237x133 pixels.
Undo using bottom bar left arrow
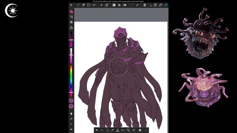97,130
